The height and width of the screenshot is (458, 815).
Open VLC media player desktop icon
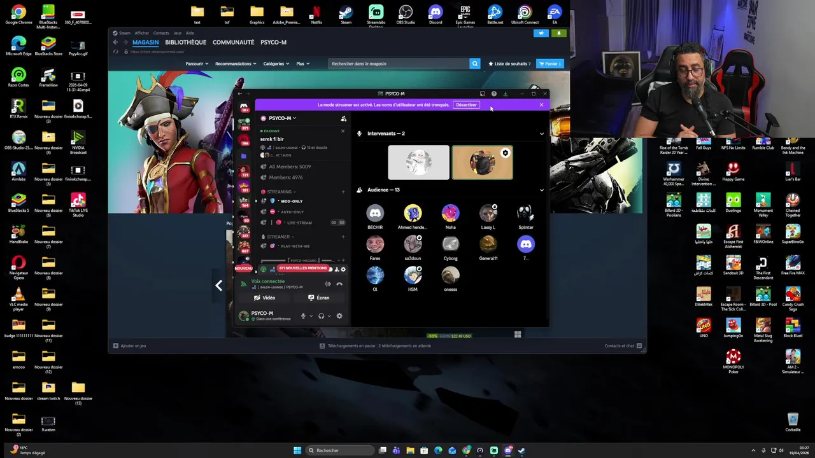(x=18, y=298)
